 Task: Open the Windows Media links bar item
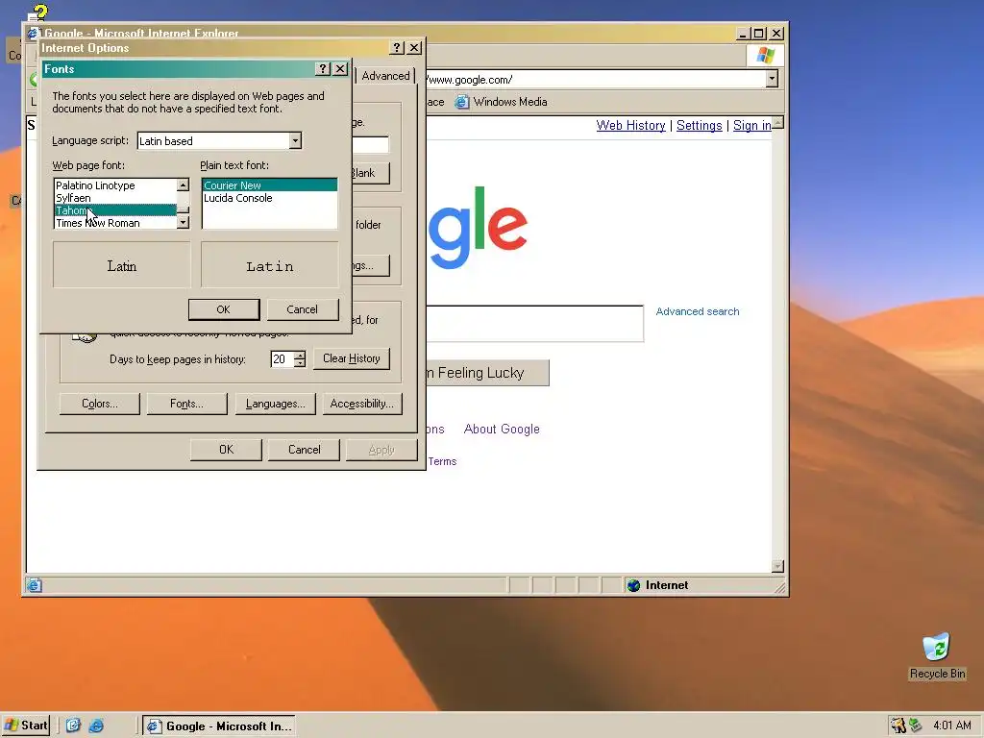tap(502, 102)
